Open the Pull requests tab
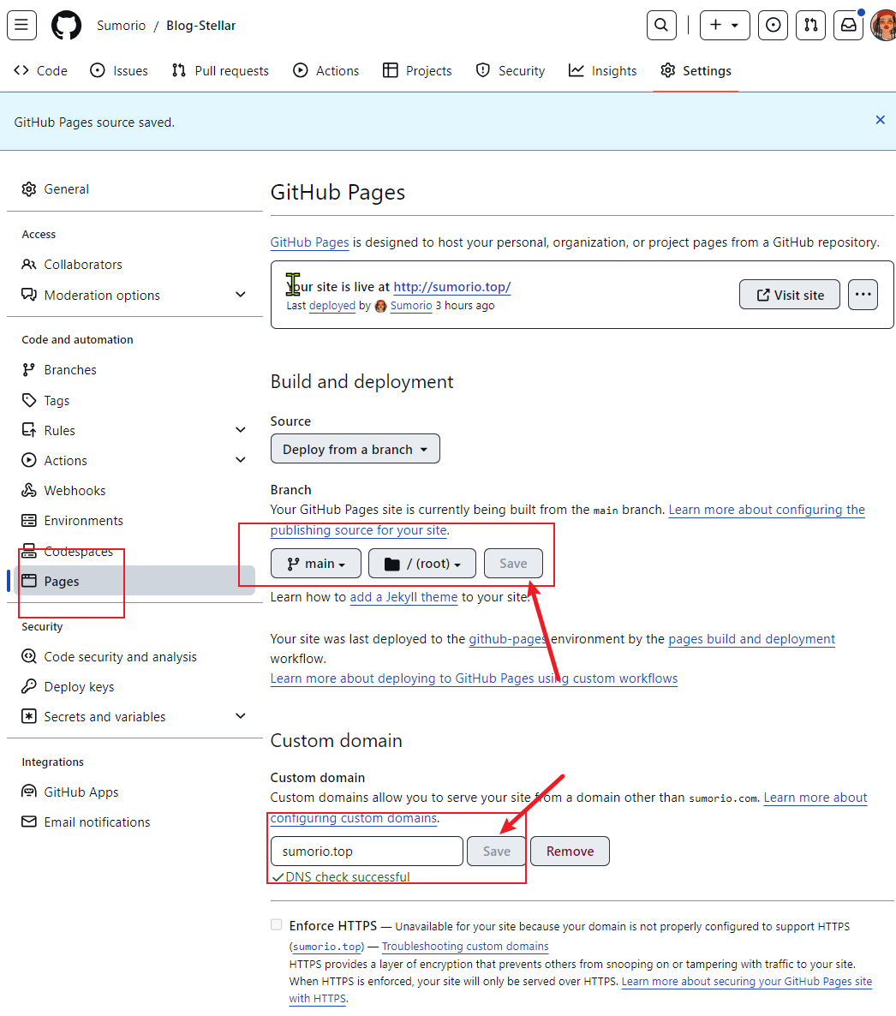The width and height of the screenshot is (896, 1016). click(x=220, y=70)
